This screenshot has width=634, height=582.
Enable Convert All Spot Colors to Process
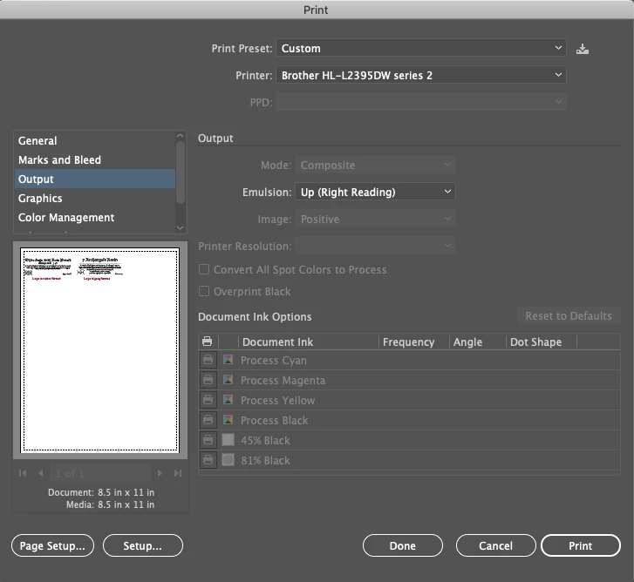pyautogui.click(x=204, y=269)
